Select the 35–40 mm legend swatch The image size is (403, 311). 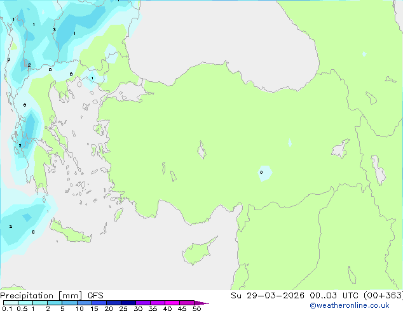[x=158, y=303]
